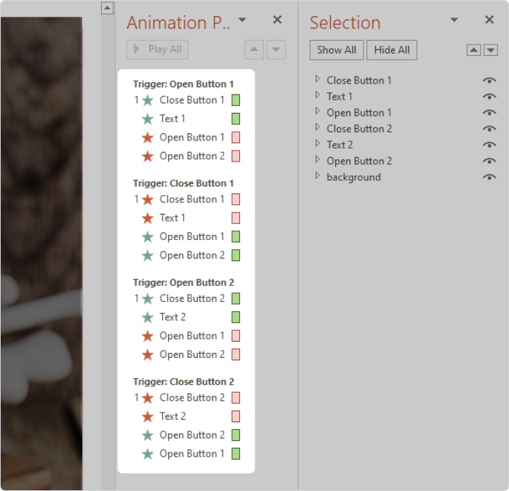Close the Animation Pane
The image size is (509, 491).
pyautogui.click(x=277, y=20)
